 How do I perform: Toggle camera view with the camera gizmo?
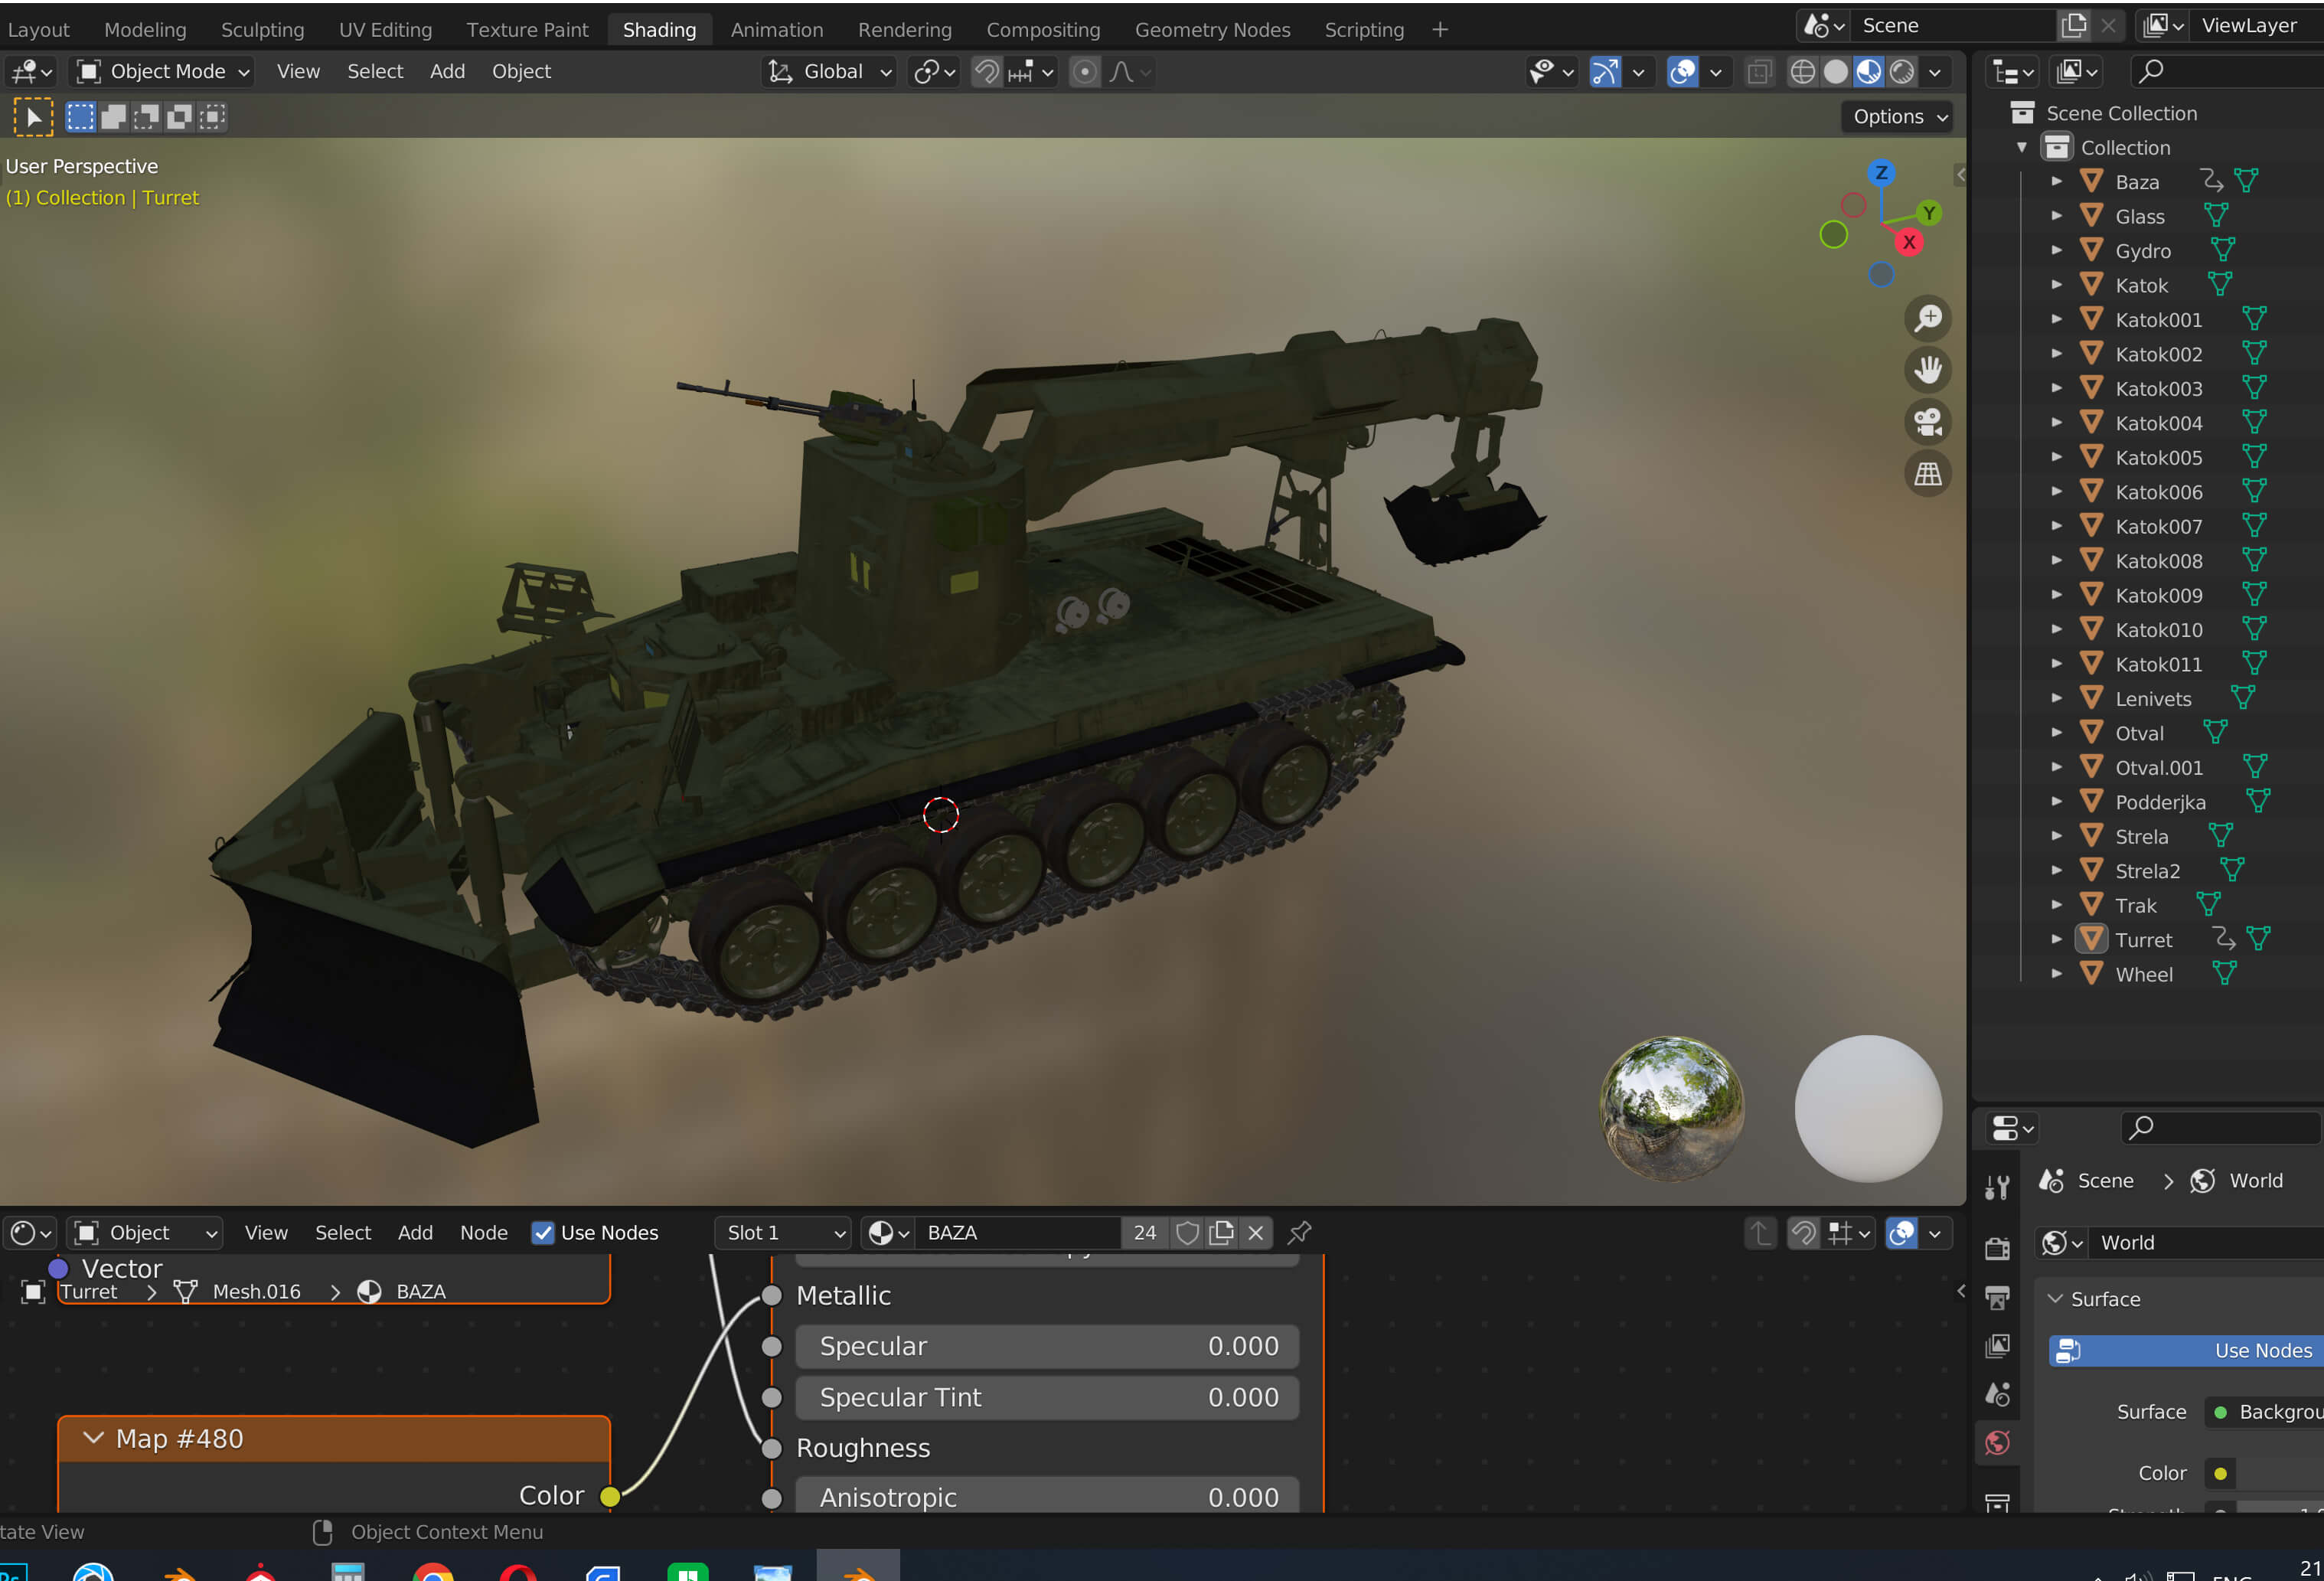1928,422
